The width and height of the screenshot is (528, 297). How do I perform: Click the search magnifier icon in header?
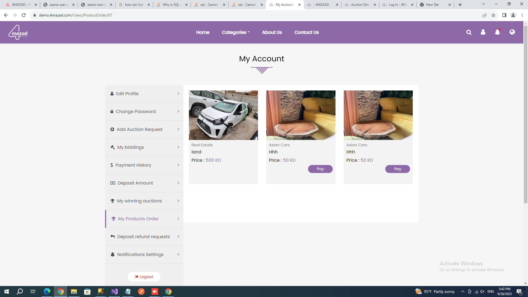tap(469, 32)
